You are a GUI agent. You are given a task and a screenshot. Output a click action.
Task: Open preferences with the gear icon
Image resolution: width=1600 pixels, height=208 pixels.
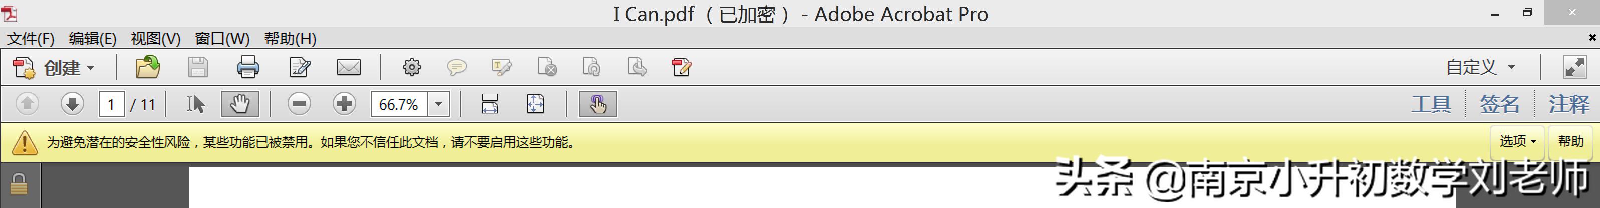pos(411,67)
